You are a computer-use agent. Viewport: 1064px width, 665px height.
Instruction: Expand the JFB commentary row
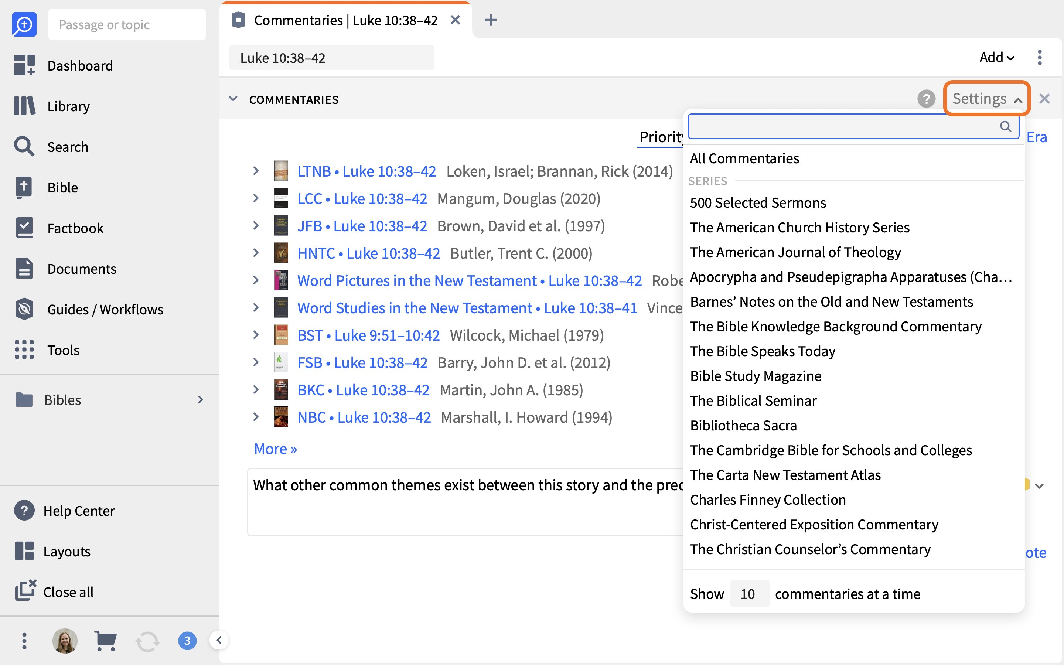(x=256, y=225)
